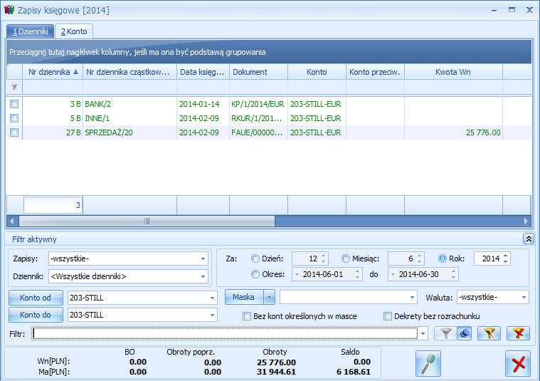This screenshot has width=540, height=381.
Task: Click filter cell under Dokument column
Action: pos(259,87)
